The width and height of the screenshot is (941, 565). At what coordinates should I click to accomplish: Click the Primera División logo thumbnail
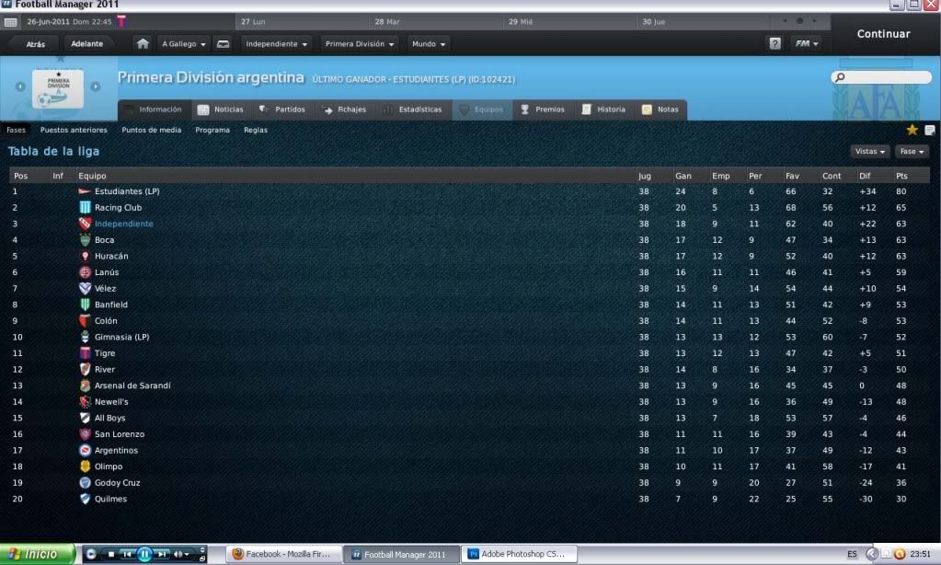click(58, 89)
